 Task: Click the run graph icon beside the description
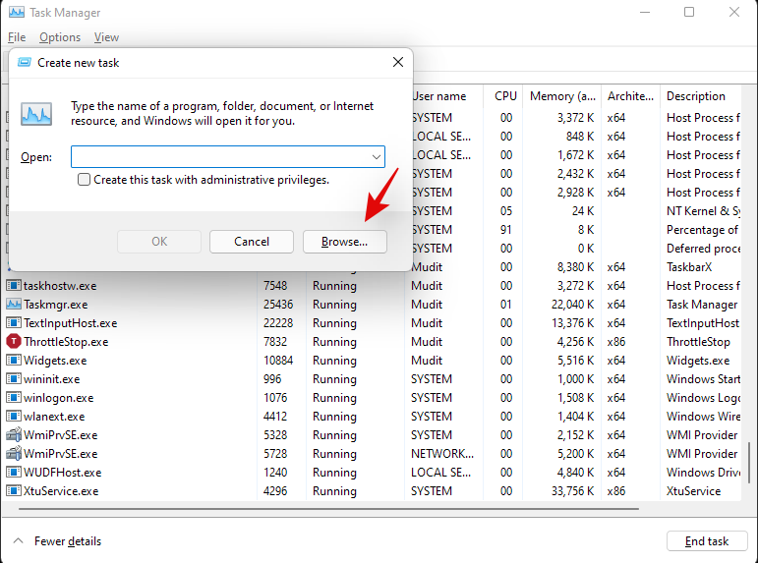[36, 114]
